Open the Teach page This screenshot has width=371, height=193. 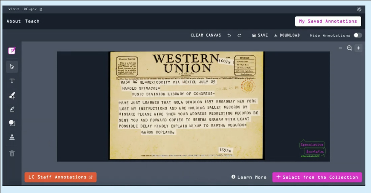tap(32, 21)
